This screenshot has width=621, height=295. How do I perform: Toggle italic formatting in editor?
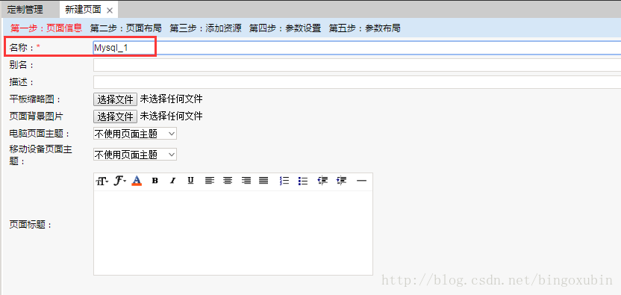(172, 181)
